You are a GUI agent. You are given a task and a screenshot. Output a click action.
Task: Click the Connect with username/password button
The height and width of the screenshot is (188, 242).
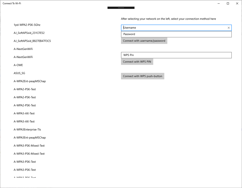pos(144,41)
